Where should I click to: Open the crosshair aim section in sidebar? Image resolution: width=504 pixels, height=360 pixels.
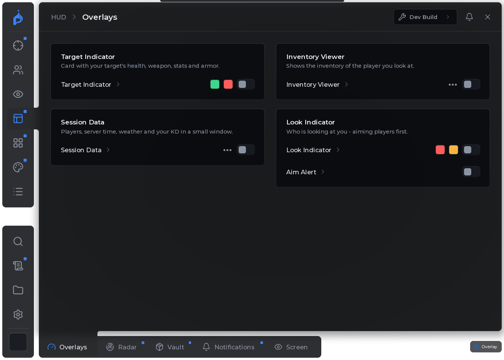(x=18, y=45)
